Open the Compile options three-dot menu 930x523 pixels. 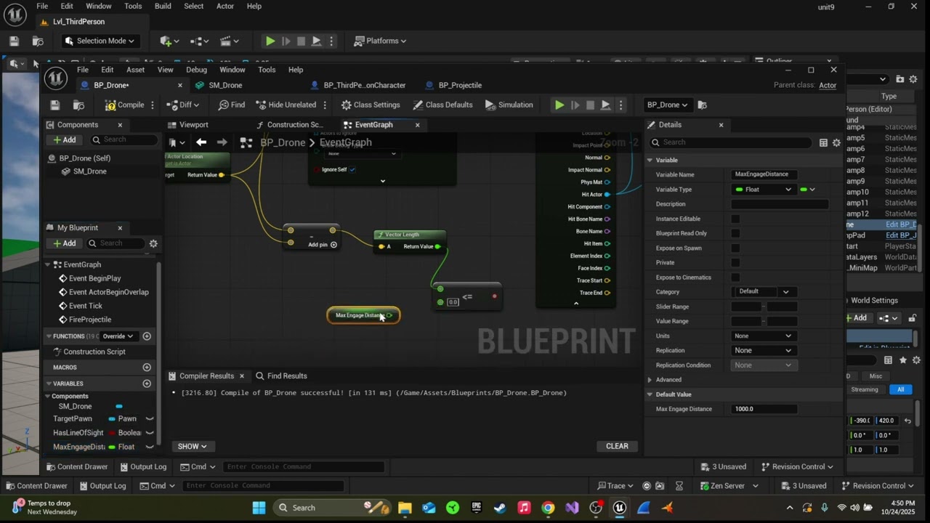(x=153, y=105)
